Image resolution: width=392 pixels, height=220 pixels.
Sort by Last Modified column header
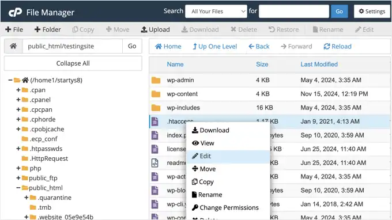tap(319, 64)
